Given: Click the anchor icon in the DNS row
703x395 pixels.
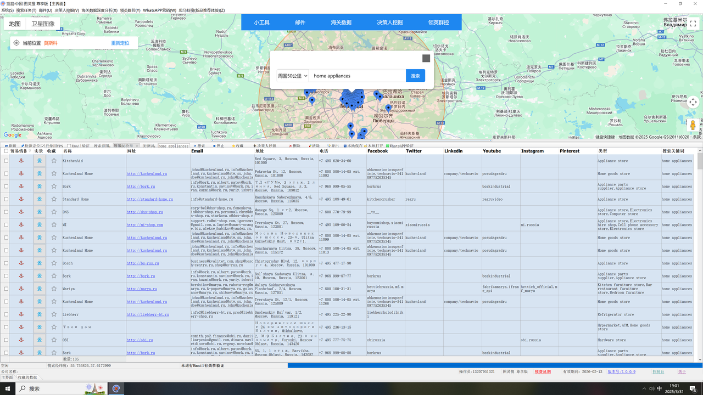Looking at the screenshot, I should pos(21,212).
